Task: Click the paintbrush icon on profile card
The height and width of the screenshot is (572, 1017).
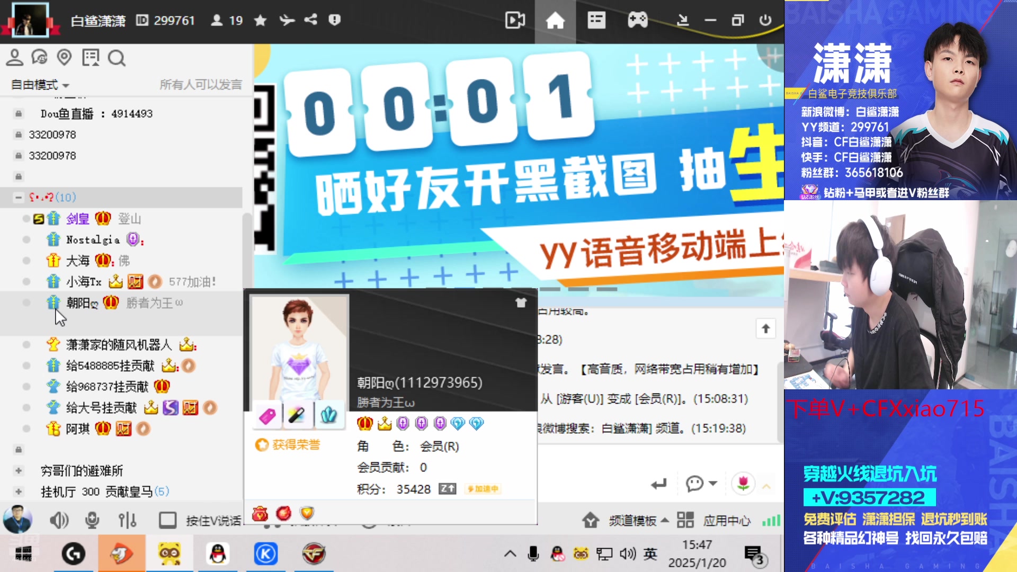Action: pos(297,416)
